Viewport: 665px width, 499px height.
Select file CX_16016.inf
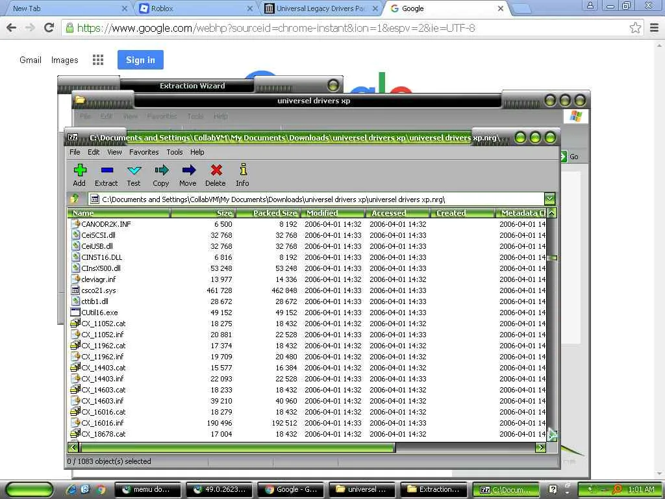(x=103, y=422)
